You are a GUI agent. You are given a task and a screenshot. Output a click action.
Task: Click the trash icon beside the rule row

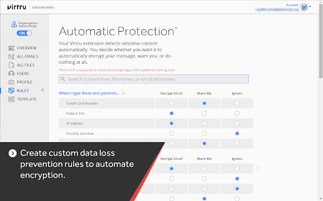[257, 169]
